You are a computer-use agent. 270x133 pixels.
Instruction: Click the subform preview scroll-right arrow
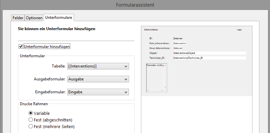coord(163,90)
